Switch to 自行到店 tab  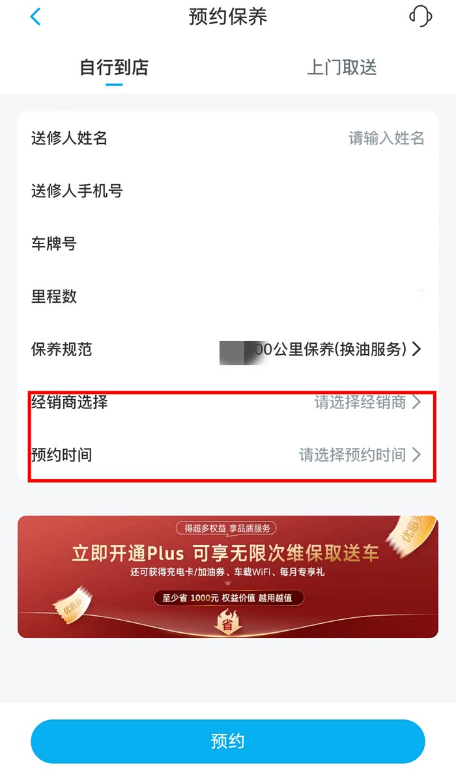[114, 67]
